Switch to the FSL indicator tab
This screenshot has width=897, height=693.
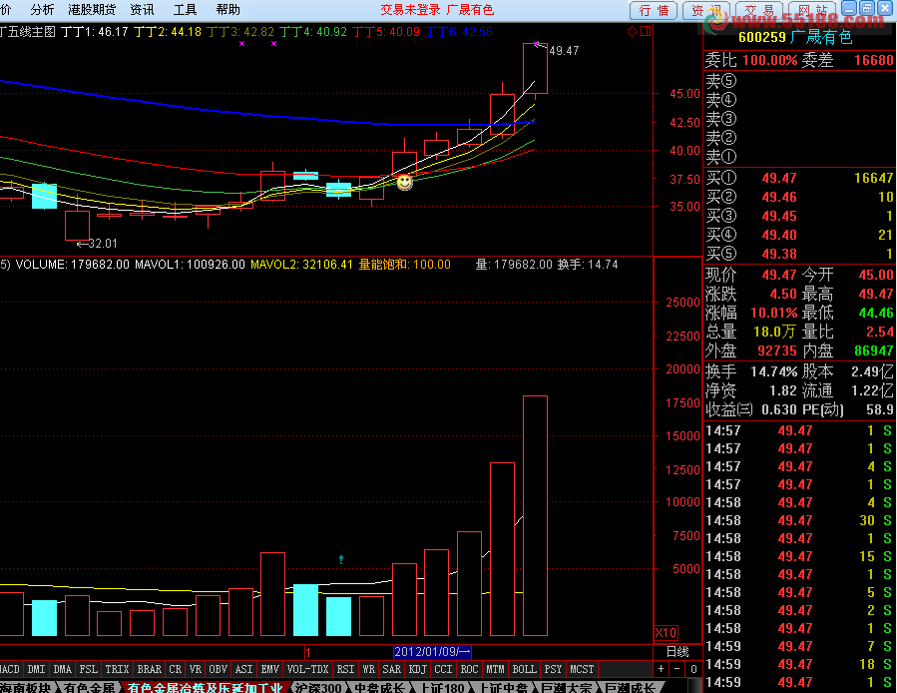click(88, 669)
